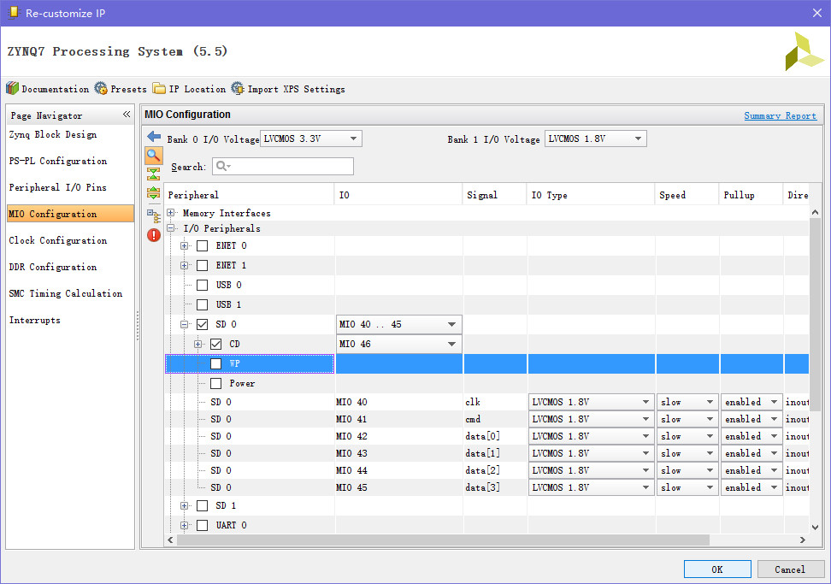Click the expand all icon
This screenshot has width=831, height=584.
pos(154,193)
